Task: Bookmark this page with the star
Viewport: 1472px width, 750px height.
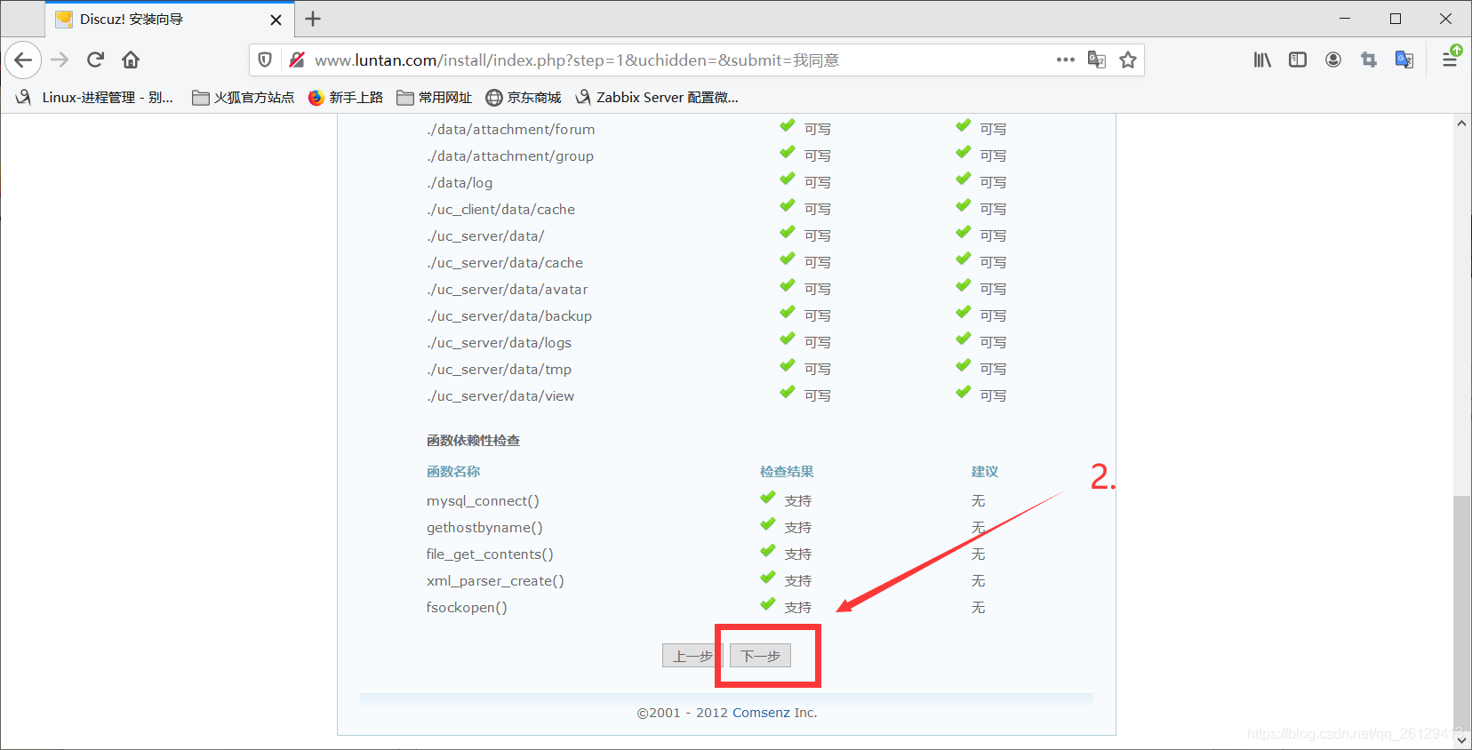Action: click(1128, 60)
